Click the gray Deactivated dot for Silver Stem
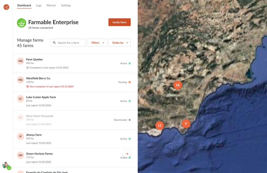Screen dimensions: 267x173 coord(130,120)
